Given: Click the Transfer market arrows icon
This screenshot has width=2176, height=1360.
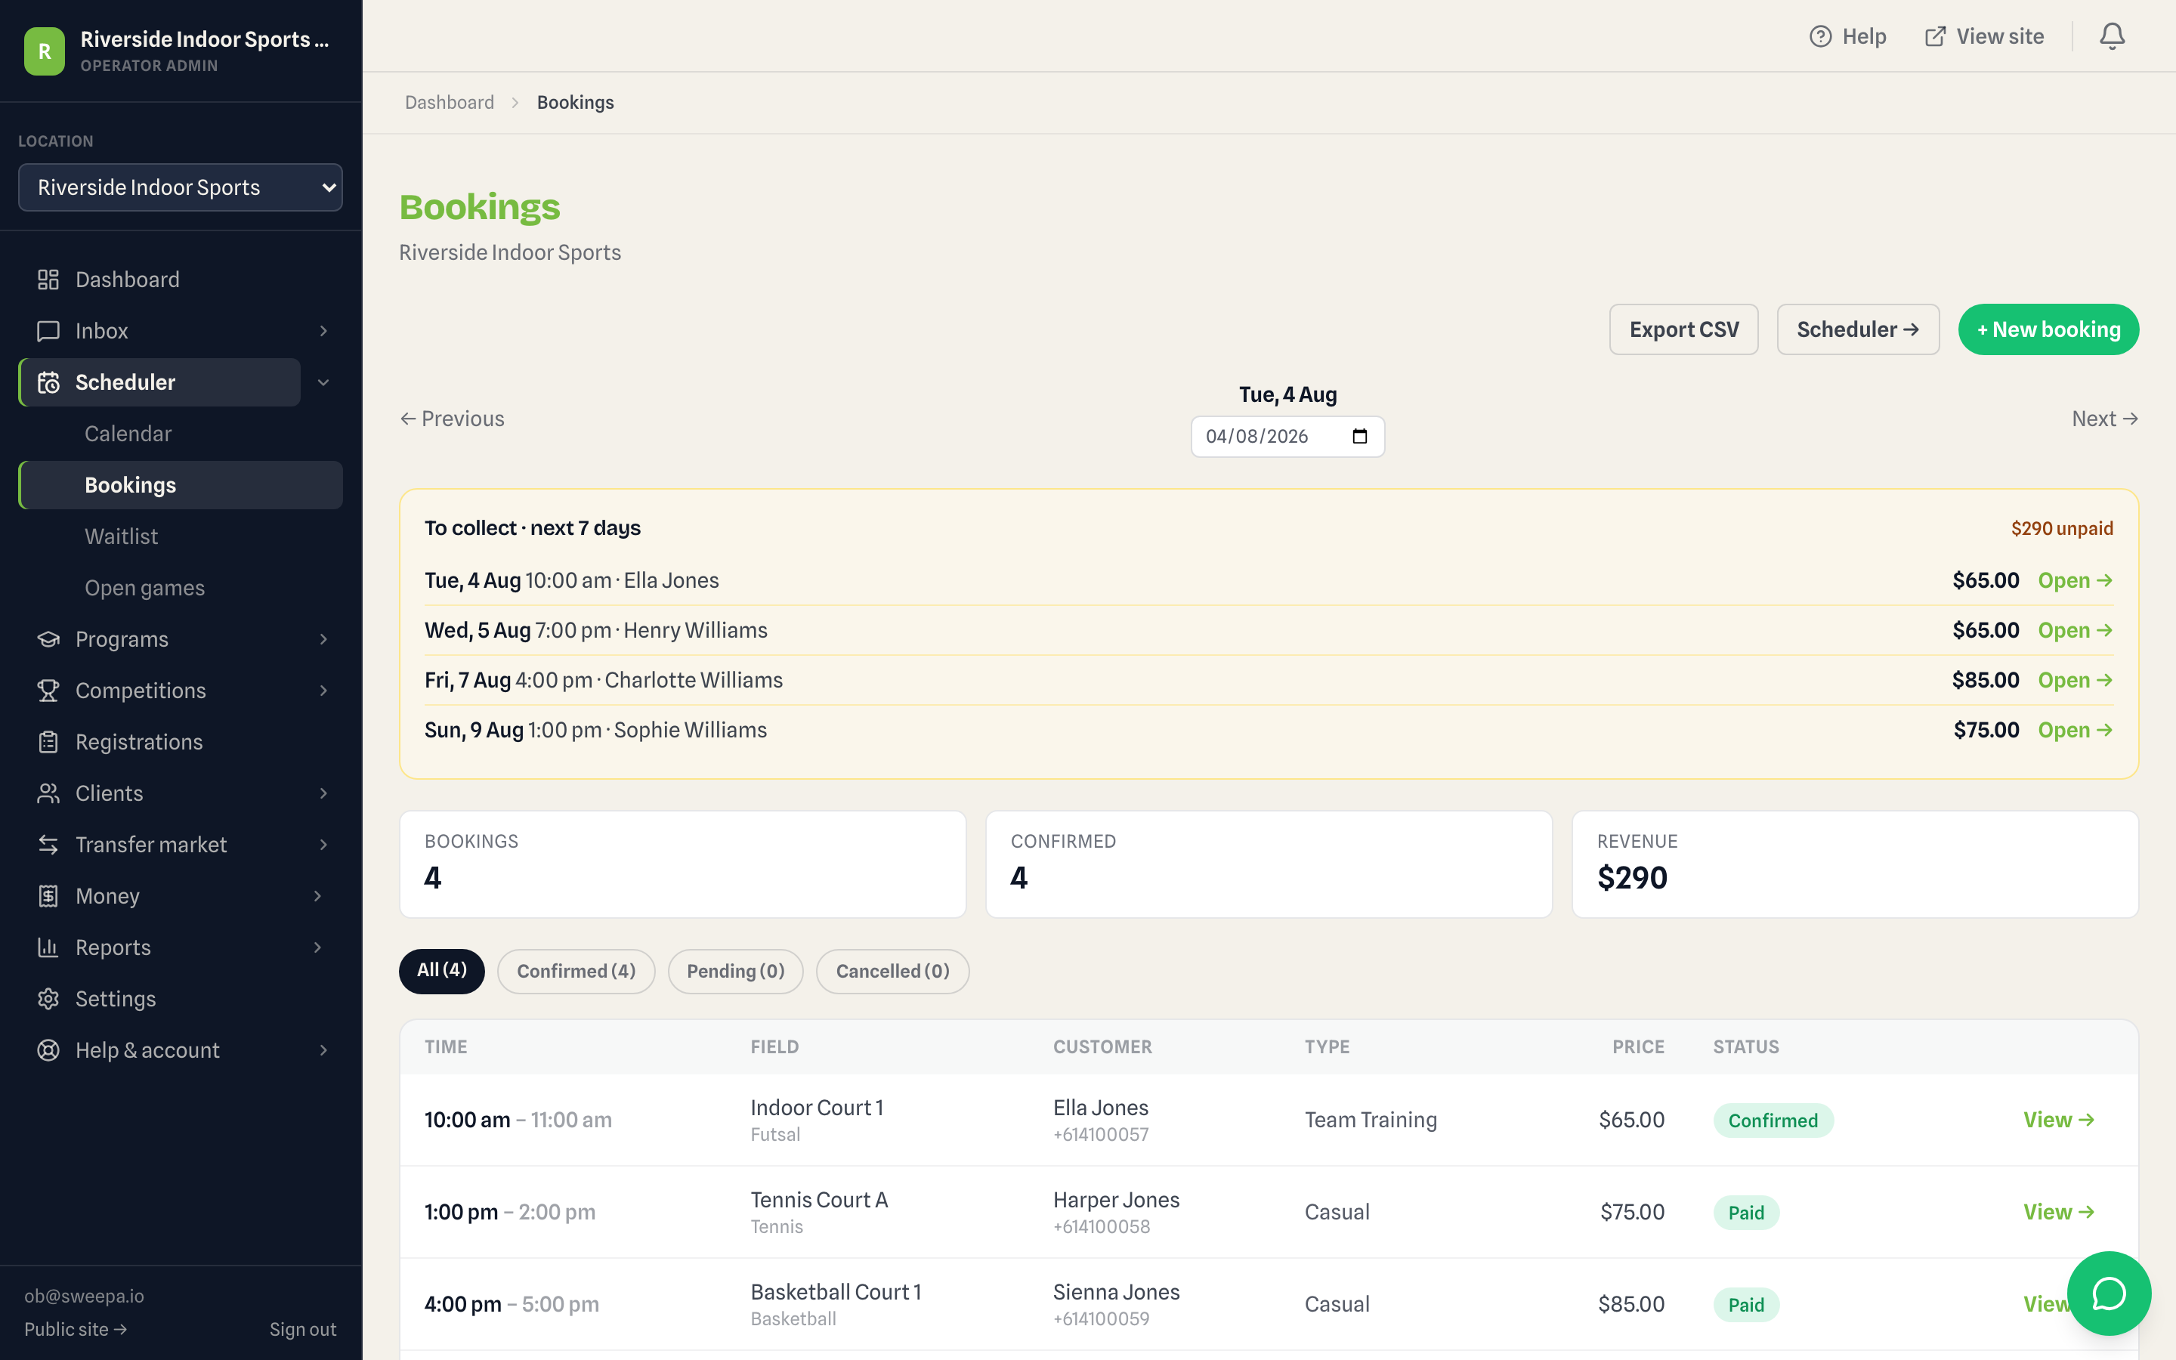Looking at the screenshot, I should pyautogui.click(x=48, y=845).
